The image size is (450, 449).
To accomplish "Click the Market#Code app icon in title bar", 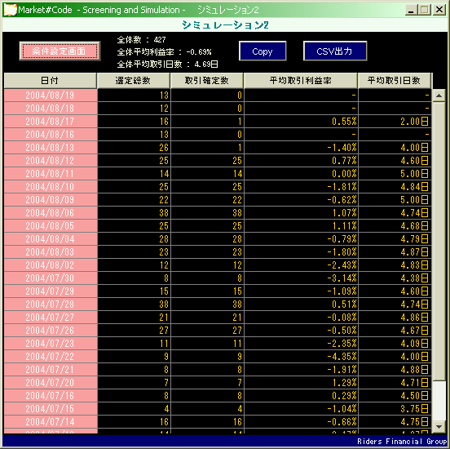I will [10, 10].
